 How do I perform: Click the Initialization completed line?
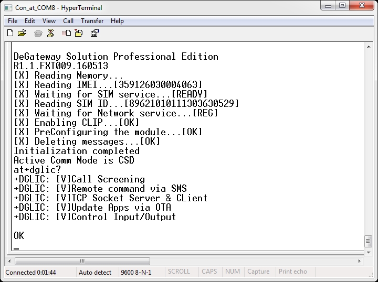(77, 150)
